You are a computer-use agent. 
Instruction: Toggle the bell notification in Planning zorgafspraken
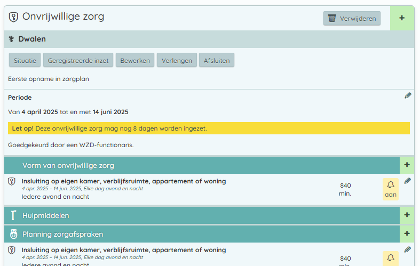(391, 259)
